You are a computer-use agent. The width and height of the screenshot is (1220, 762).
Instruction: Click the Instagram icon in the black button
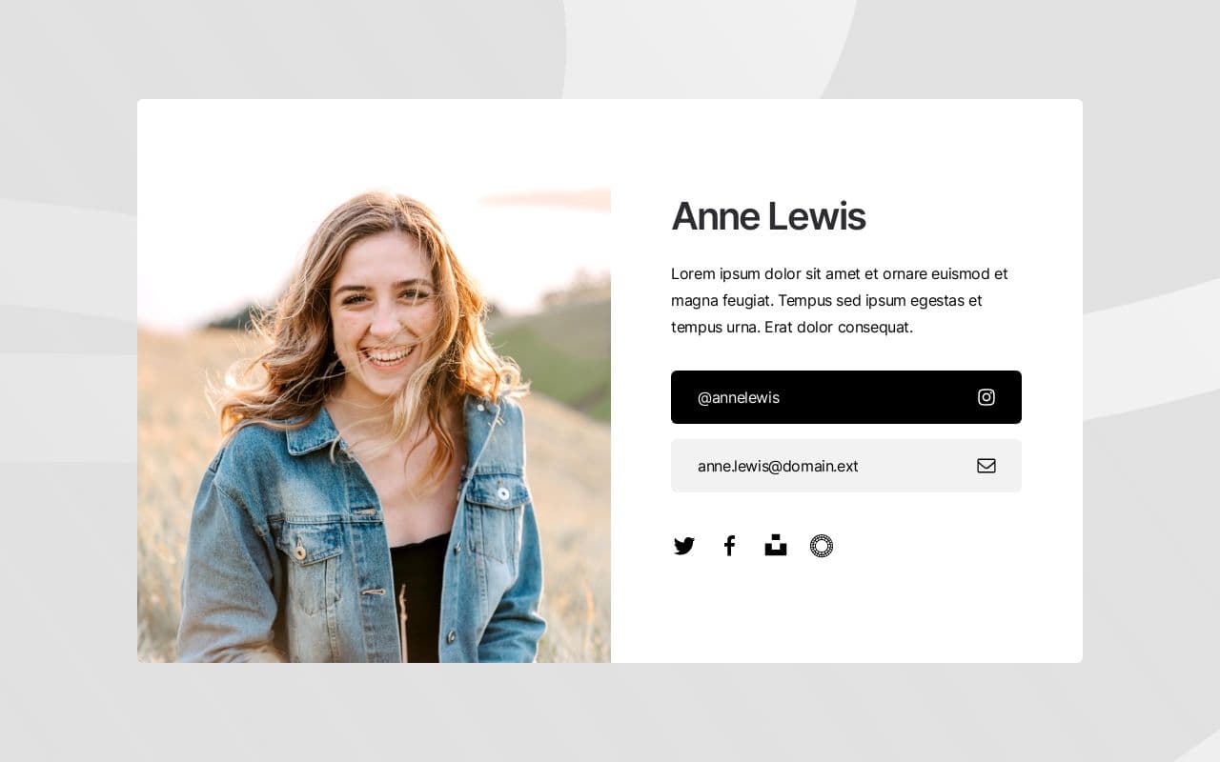click(986, 397)
